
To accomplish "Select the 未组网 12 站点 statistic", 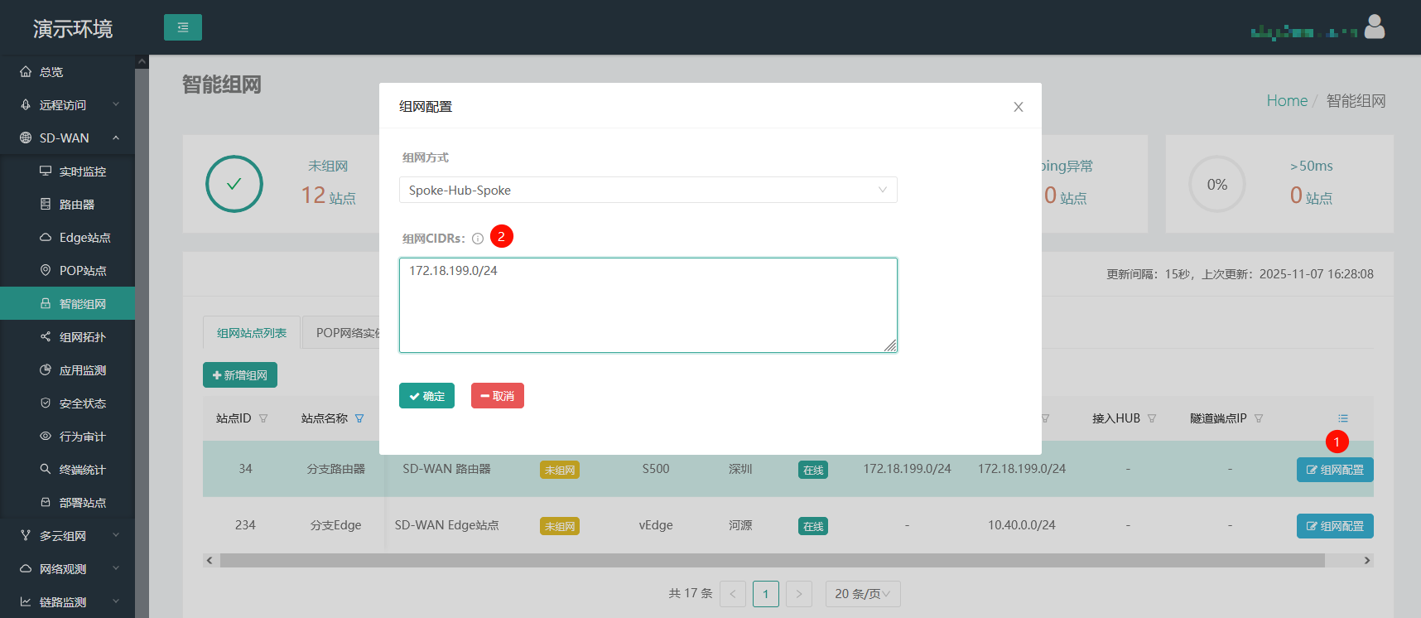I will (x=329, y=183).
